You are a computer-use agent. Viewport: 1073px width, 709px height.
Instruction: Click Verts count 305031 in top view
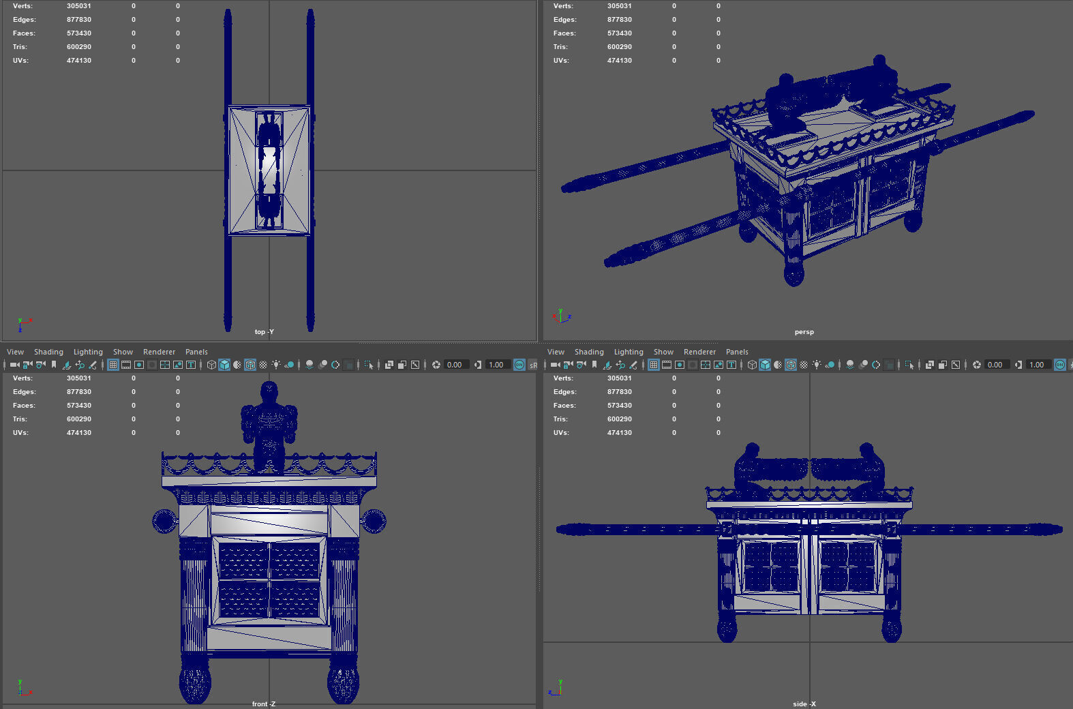pos(79,6)
